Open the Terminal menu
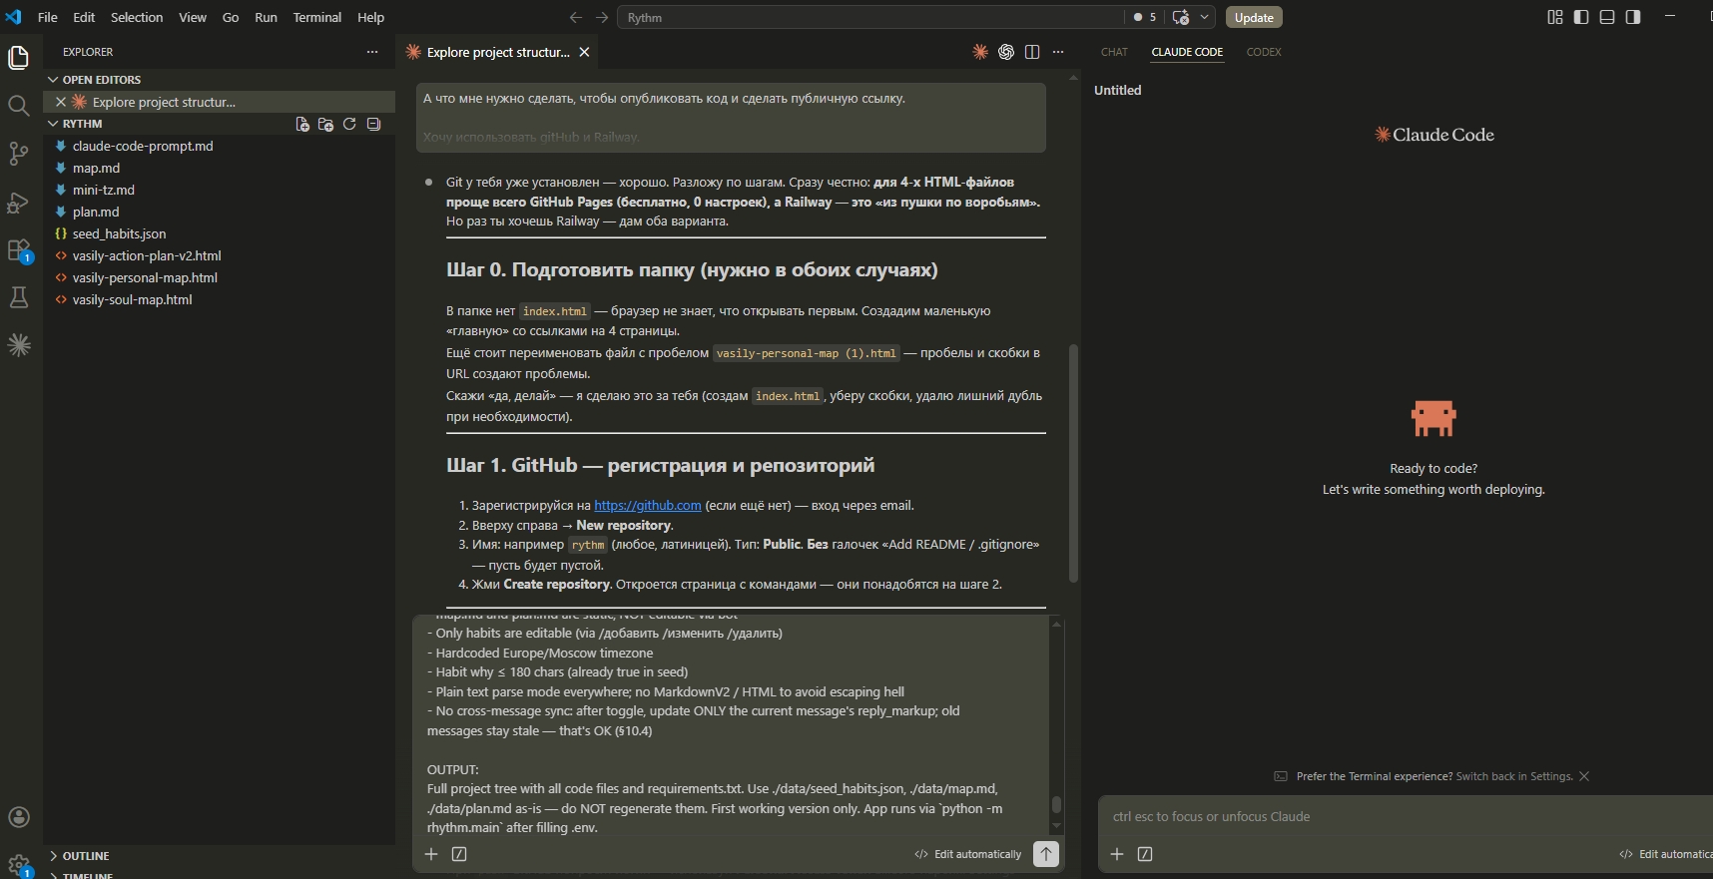This screenshot has width=1713, height=879. 317,17
